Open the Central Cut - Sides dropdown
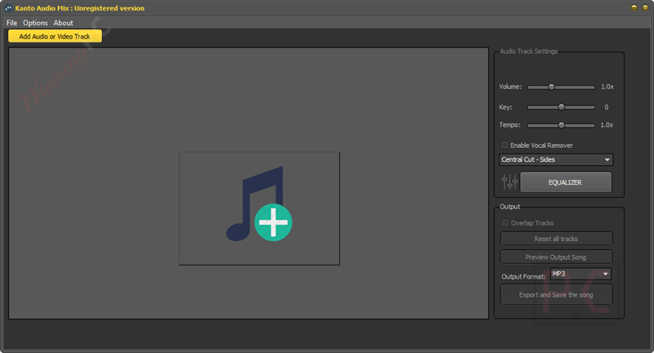The height and width of the screenshot is (353, 654). coord(556,159)
